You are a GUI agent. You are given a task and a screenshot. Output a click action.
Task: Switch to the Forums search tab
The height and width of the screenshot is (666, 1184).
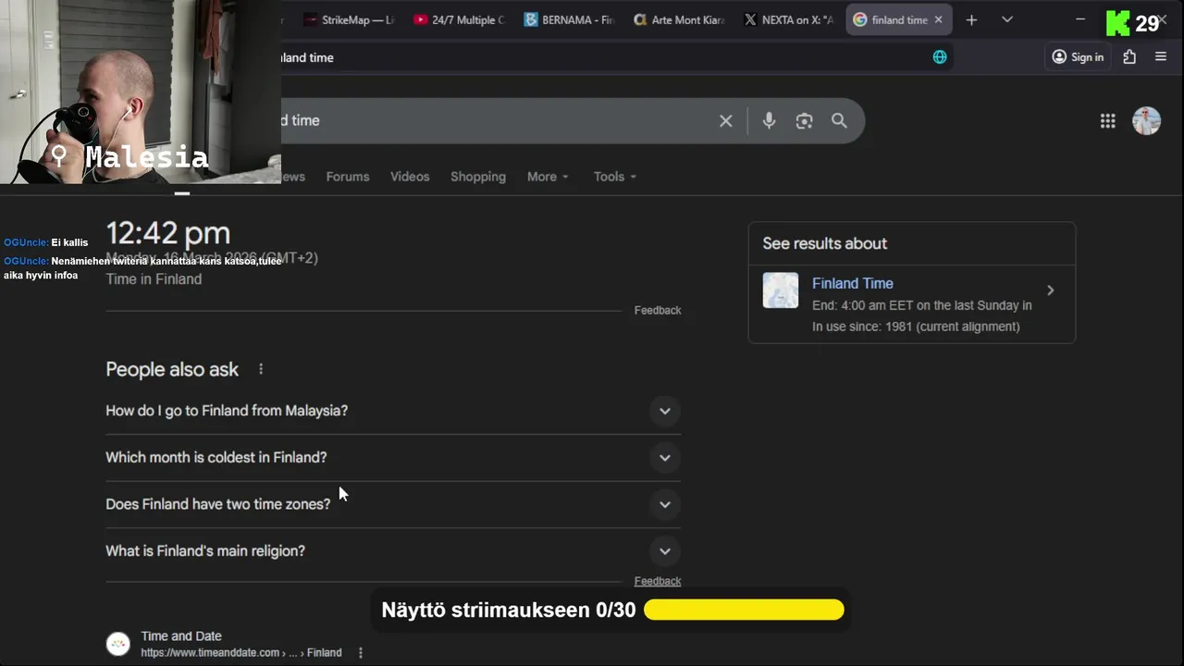(x=348, y=177)
